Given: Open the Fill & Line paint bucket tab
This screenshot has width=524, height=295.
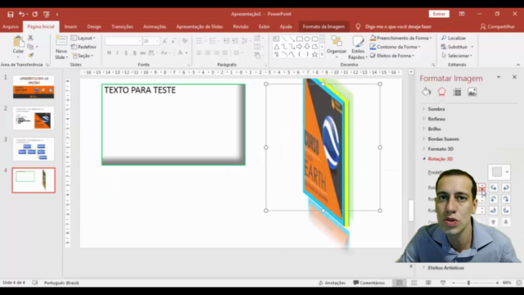Looking at the screenshot, I should click(x=427, y=92).
